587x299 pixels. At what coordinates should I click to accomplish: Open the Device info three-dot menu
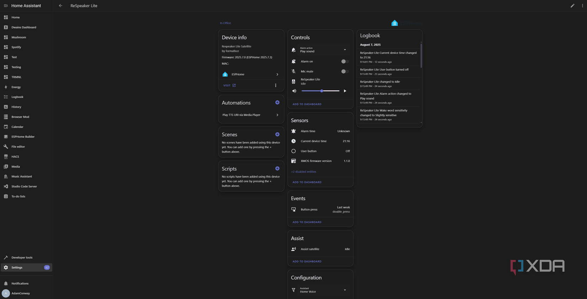[276, 85]
